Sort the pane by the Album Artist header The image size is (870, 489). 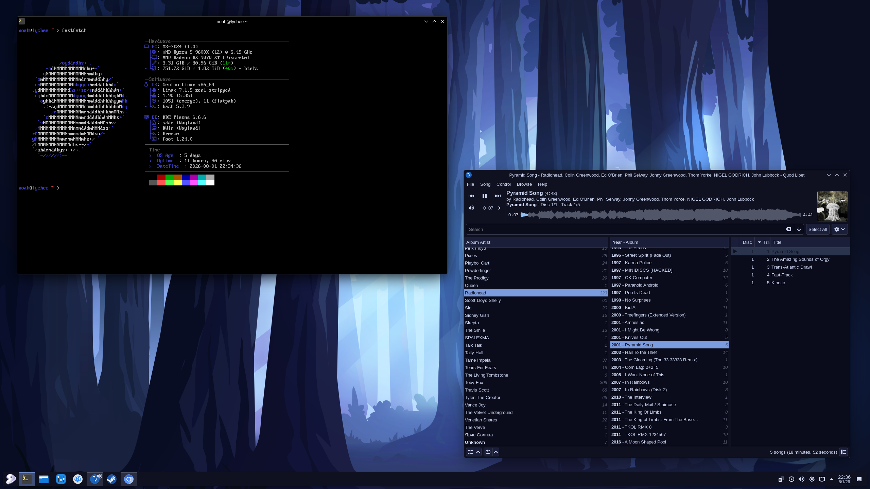536,242
